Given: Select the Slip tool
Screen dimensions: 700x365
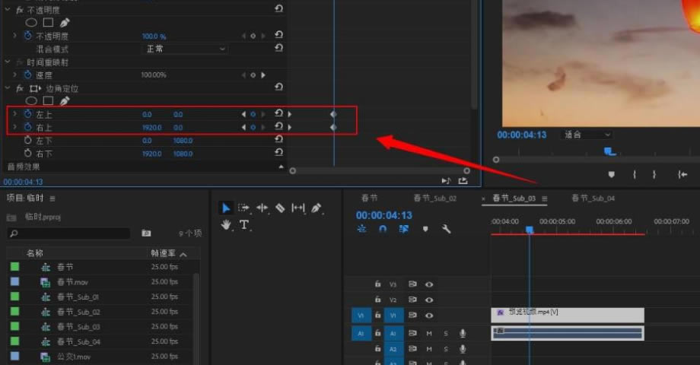Looking at the screenshot, I should (x=297, y=208).
